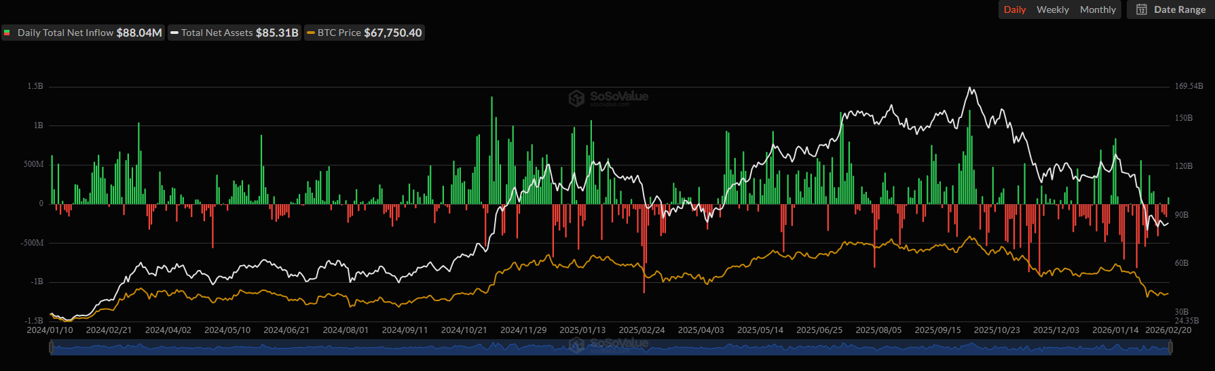Switch to the Monthly view
The width and height of the screenshot is (1215, 371).
[1098, 9]
